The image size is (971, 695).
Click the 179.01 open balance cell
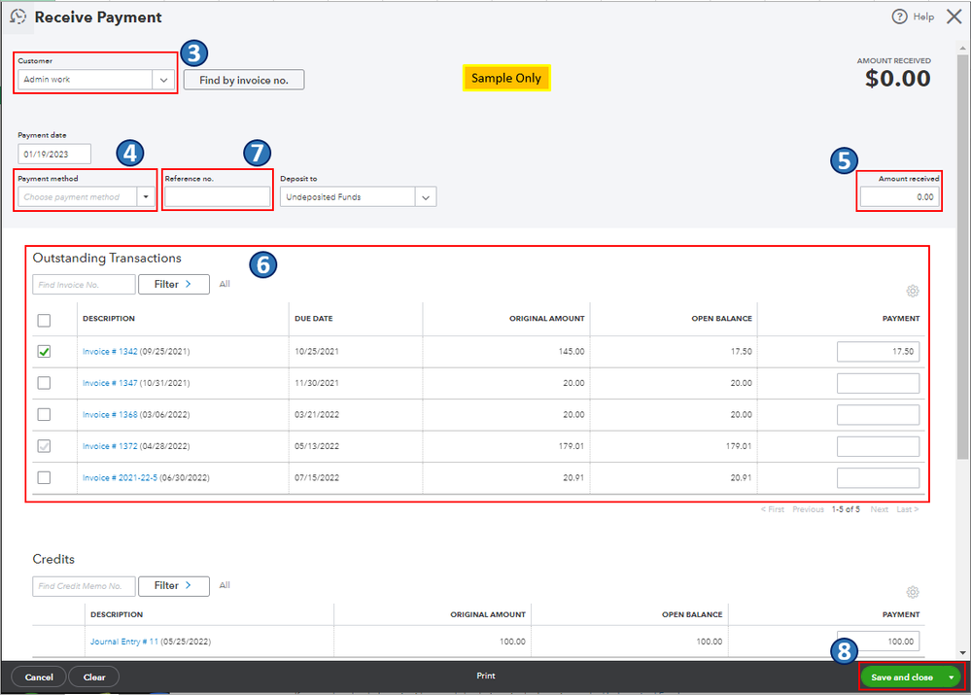[x=739, y=446]
